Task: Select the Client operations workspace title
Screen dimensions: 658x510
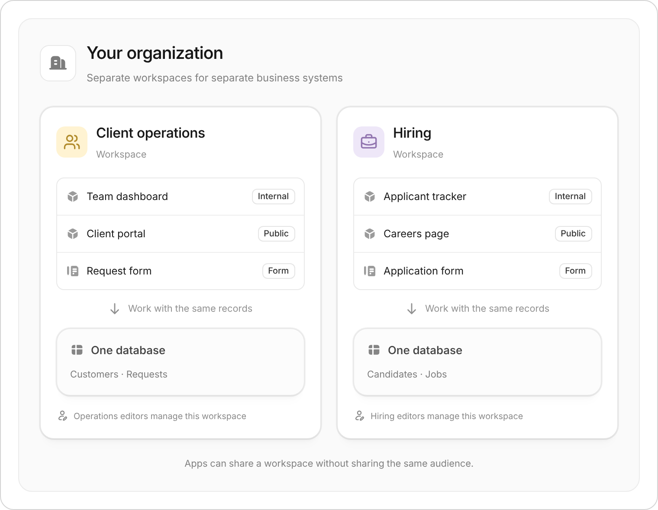Action: pyautogui.click(x=151, y=133)
